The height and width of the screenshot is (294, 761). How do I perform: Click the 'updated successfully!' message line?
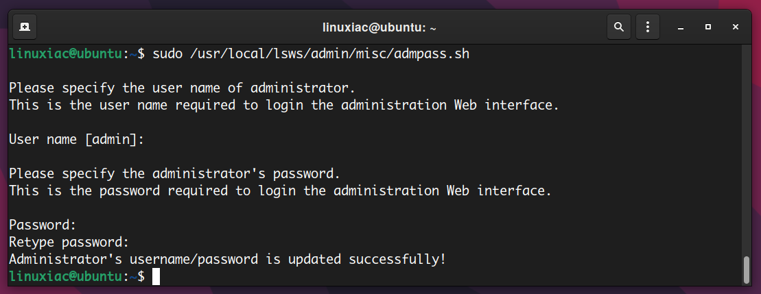pos(227,259)
